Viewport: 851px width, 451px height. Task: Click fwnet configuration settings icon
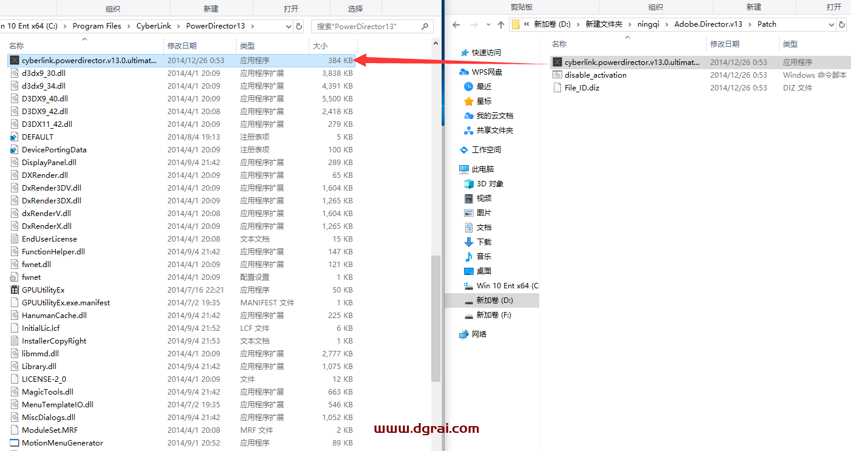pyautogui.click(x=15, y=277)
